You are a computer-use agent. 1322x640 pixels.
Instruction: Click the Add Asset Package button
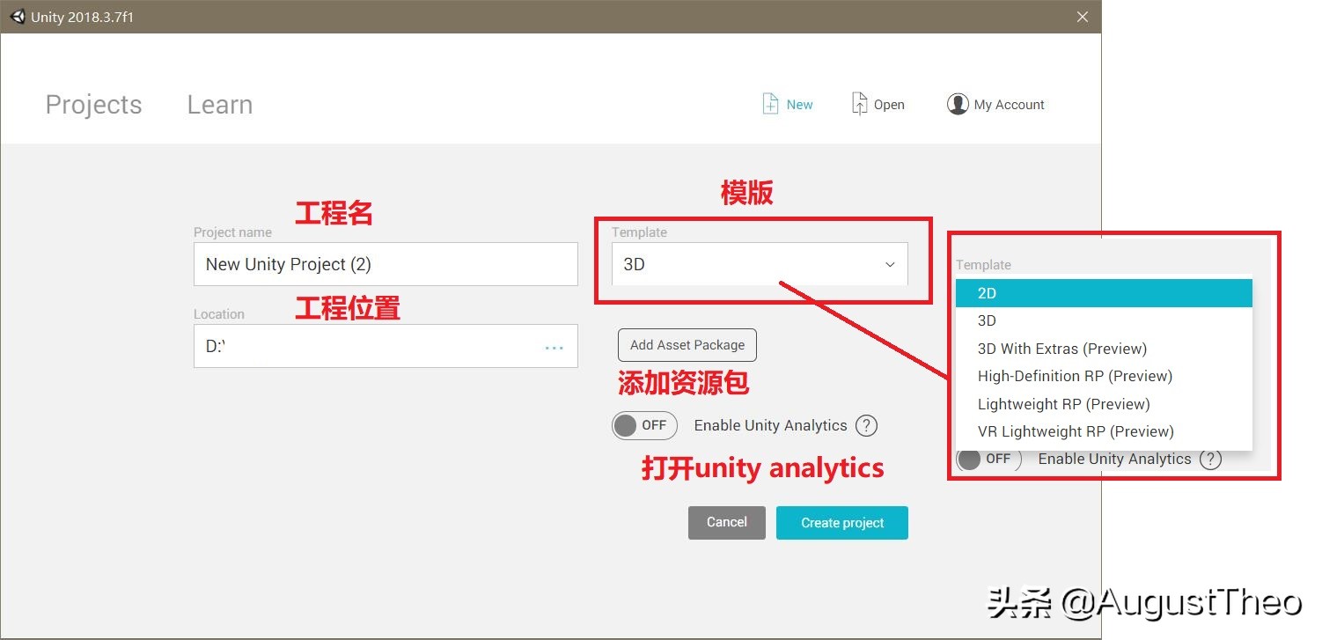click(x=687, y=345)
